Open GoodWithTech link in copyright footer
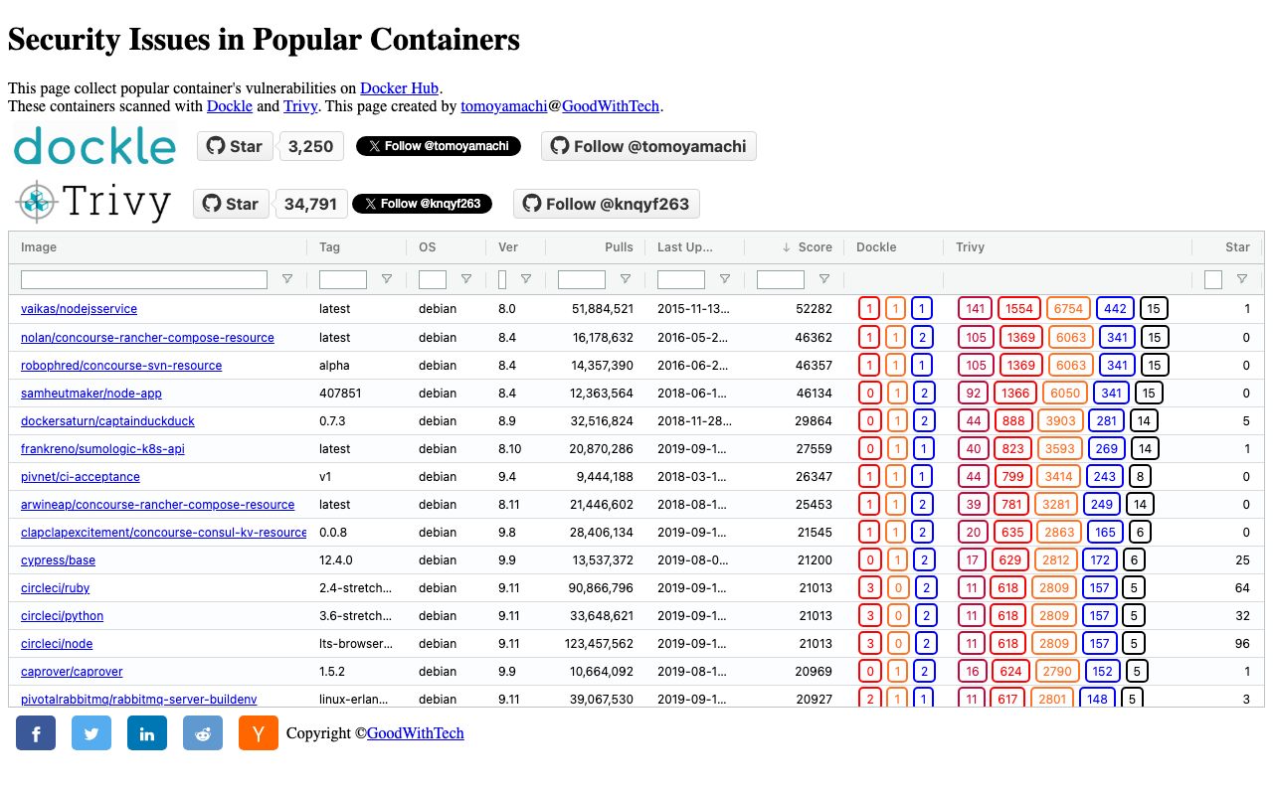Viewport: 1273px width, 795px height. [x=416, y=733]
